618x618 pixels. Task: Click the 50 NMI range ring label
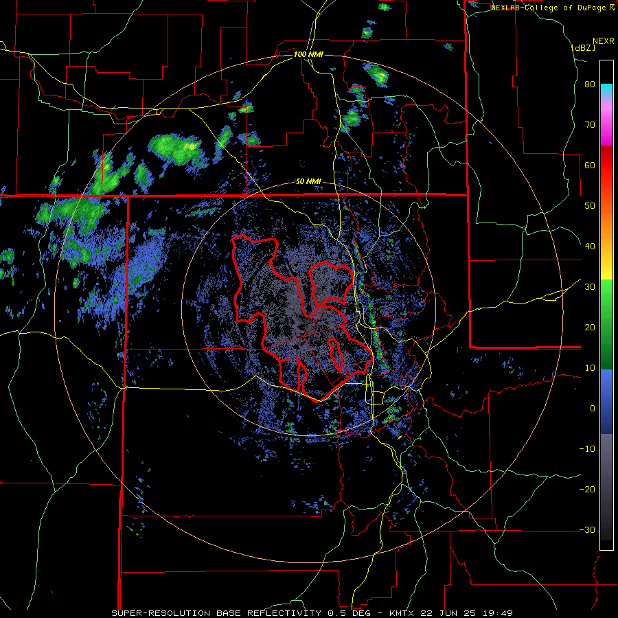[308, 182]
